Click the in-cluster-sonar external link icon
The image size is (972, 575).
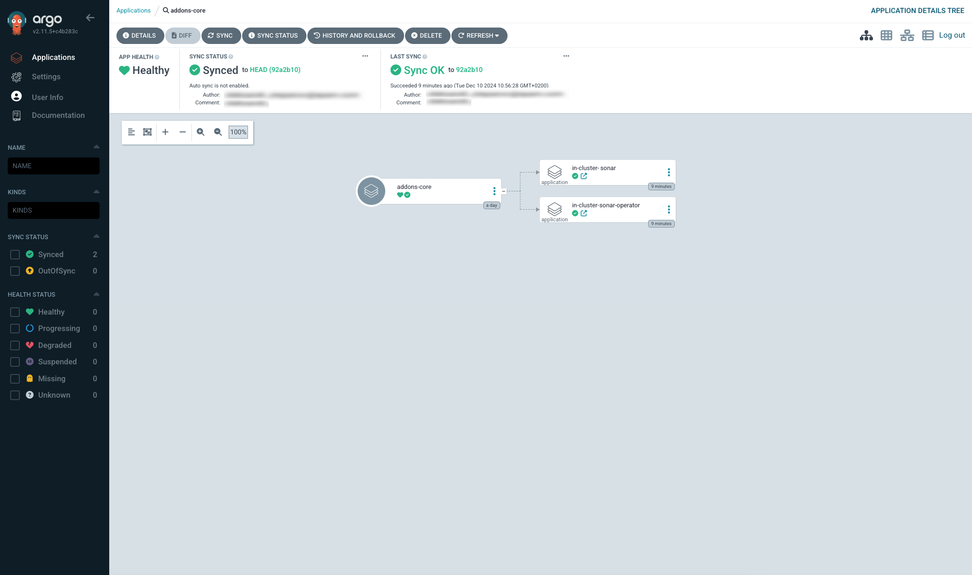(x=584, y=176)
